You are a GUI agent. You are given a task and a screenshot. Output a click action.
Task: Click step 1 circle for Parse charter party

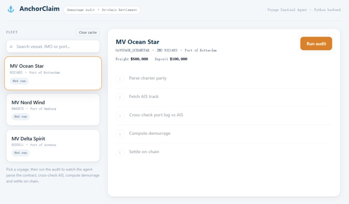coord(120,79)
